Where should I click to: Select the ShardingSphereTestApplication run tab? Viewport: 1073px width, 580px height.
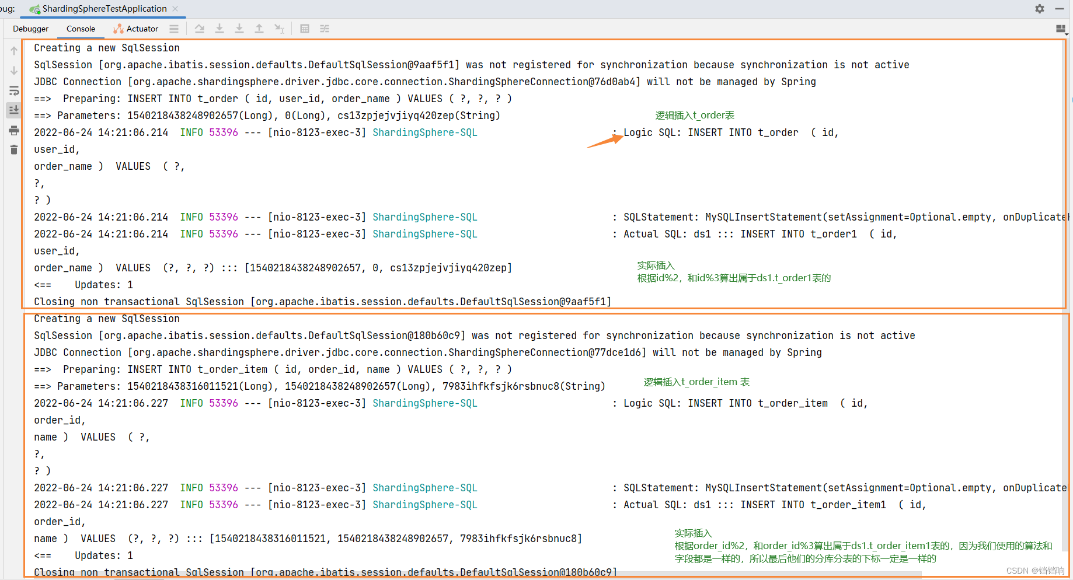click(x=104, y=9)
